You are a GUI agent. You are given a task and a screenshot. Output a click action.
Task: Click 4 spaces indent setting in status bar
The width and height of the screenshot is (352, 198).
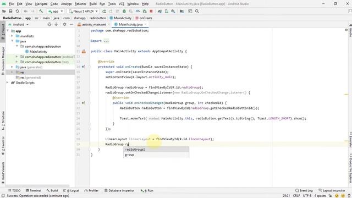[x=320, y=196]
